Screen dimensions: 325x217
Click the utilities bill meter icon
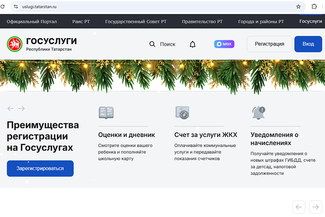pos(182,113)
